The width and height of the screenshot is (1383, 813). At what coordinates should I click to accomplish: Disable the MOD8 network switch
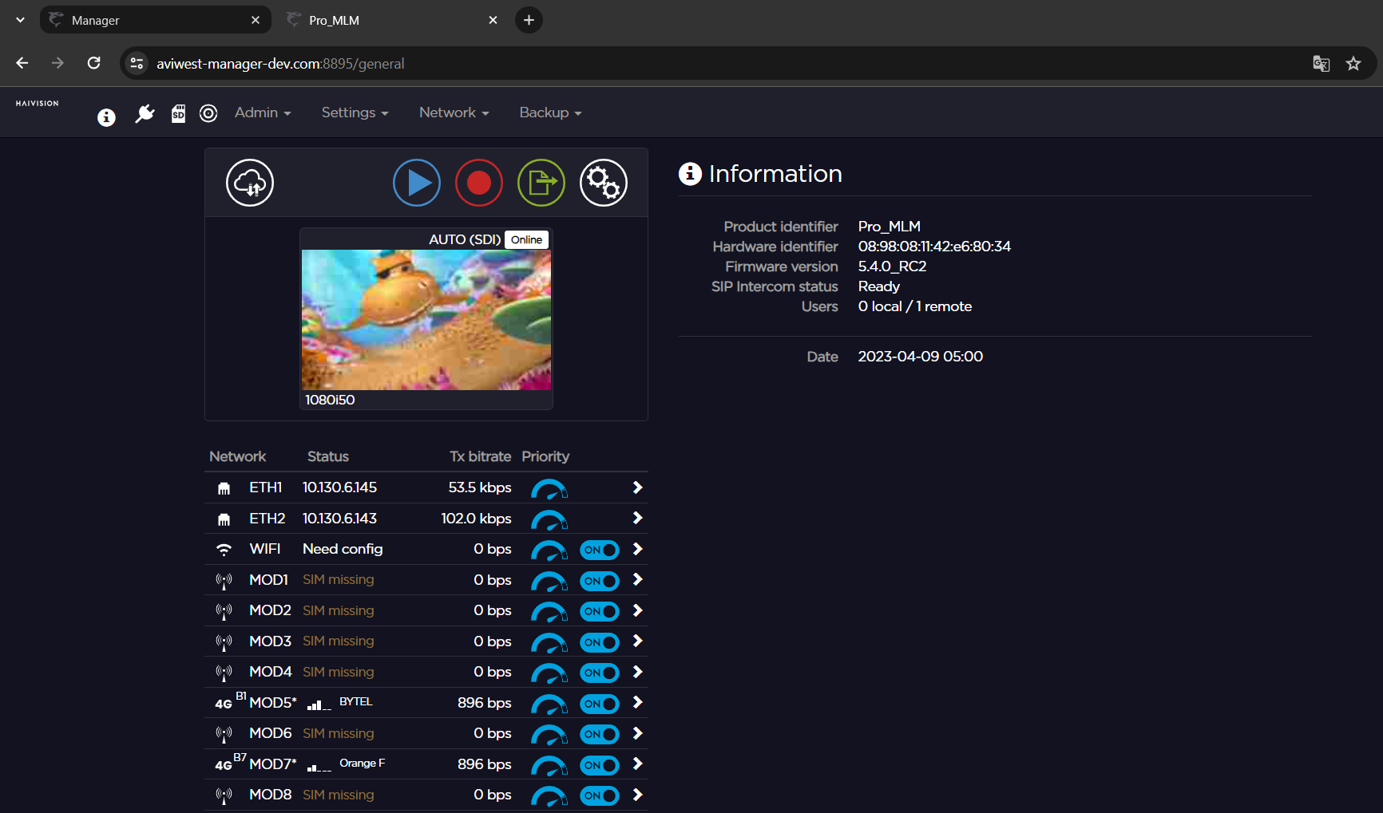point(599,795)
